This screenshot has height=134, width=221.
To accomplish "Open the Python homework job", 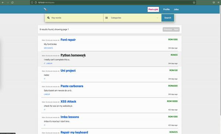I will pos(73,55).
